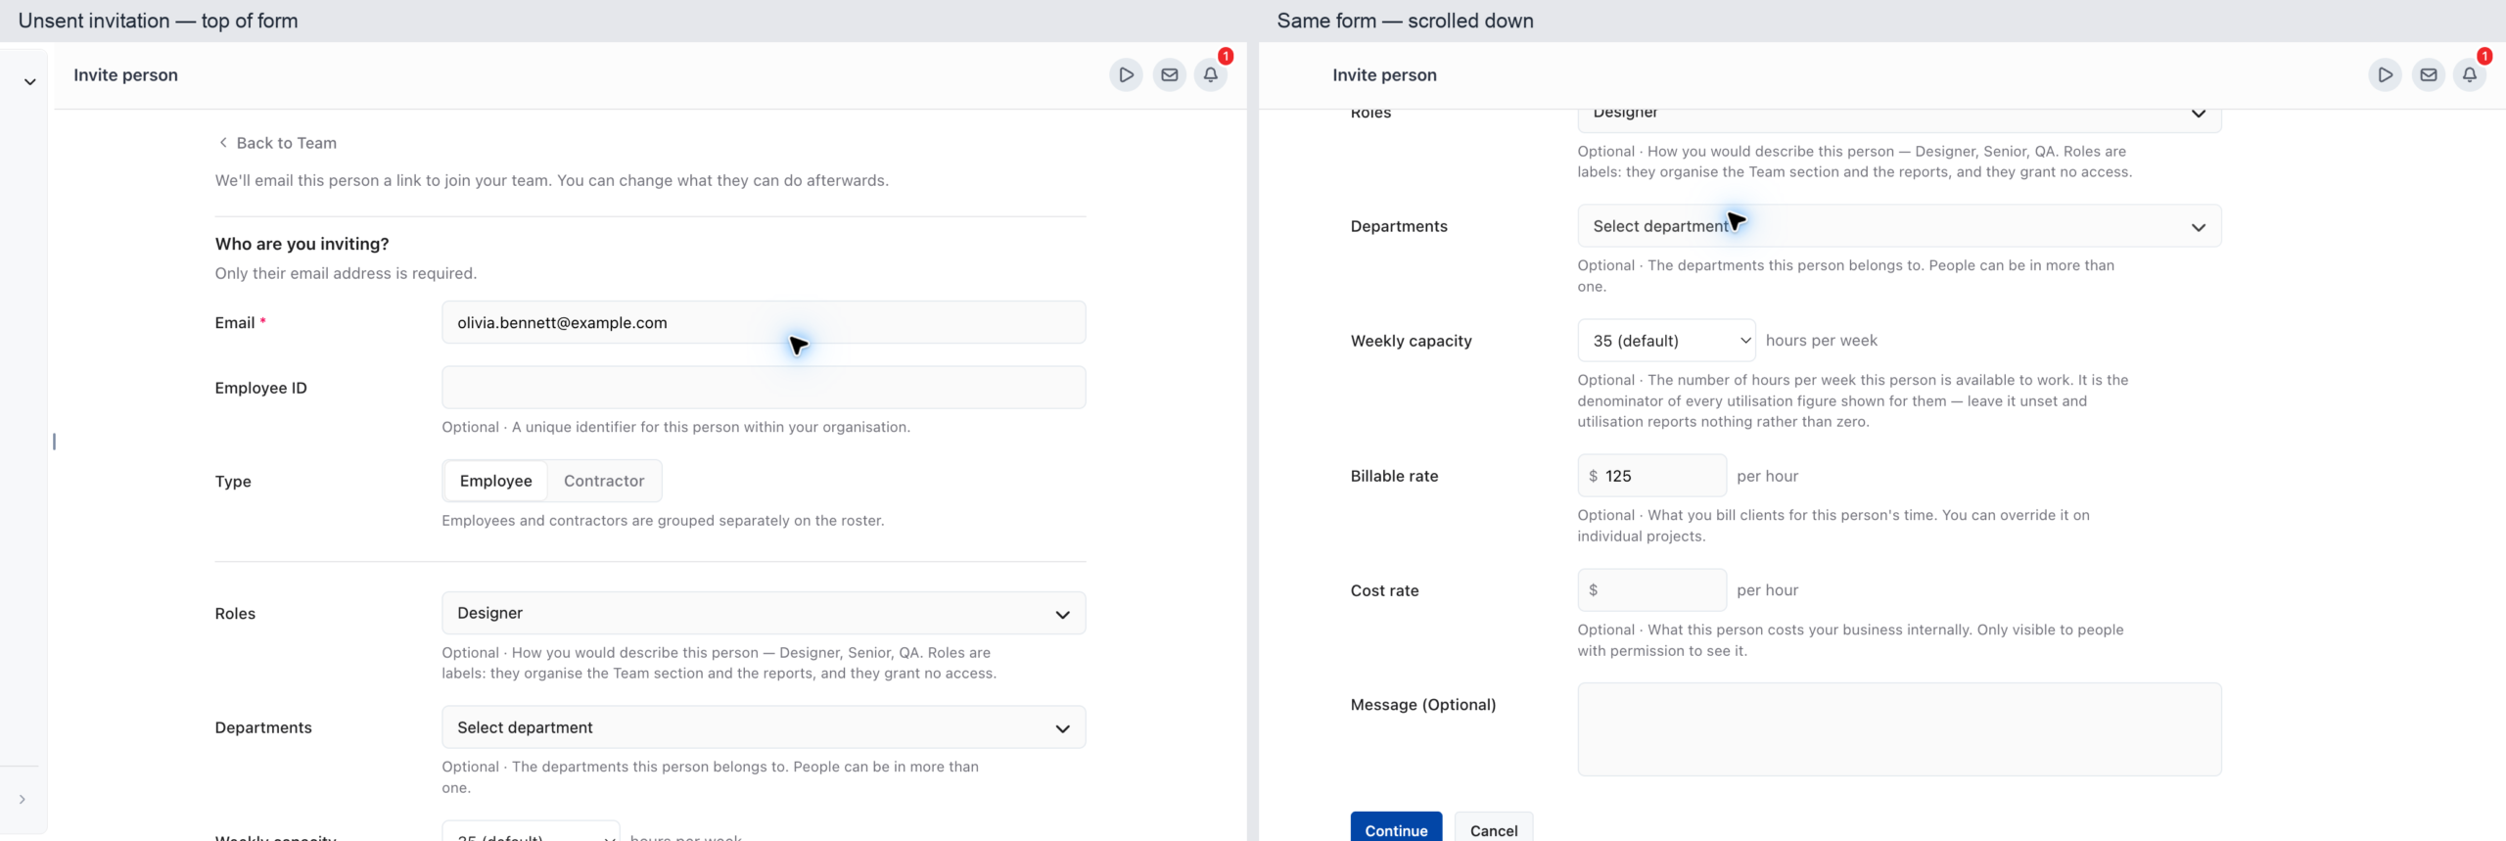Image resolution: width=2506 pixels, height=841 pixels.
Task: Click the 'Invite person' title in the scrolled-down panel
Action: [1384, 75]
